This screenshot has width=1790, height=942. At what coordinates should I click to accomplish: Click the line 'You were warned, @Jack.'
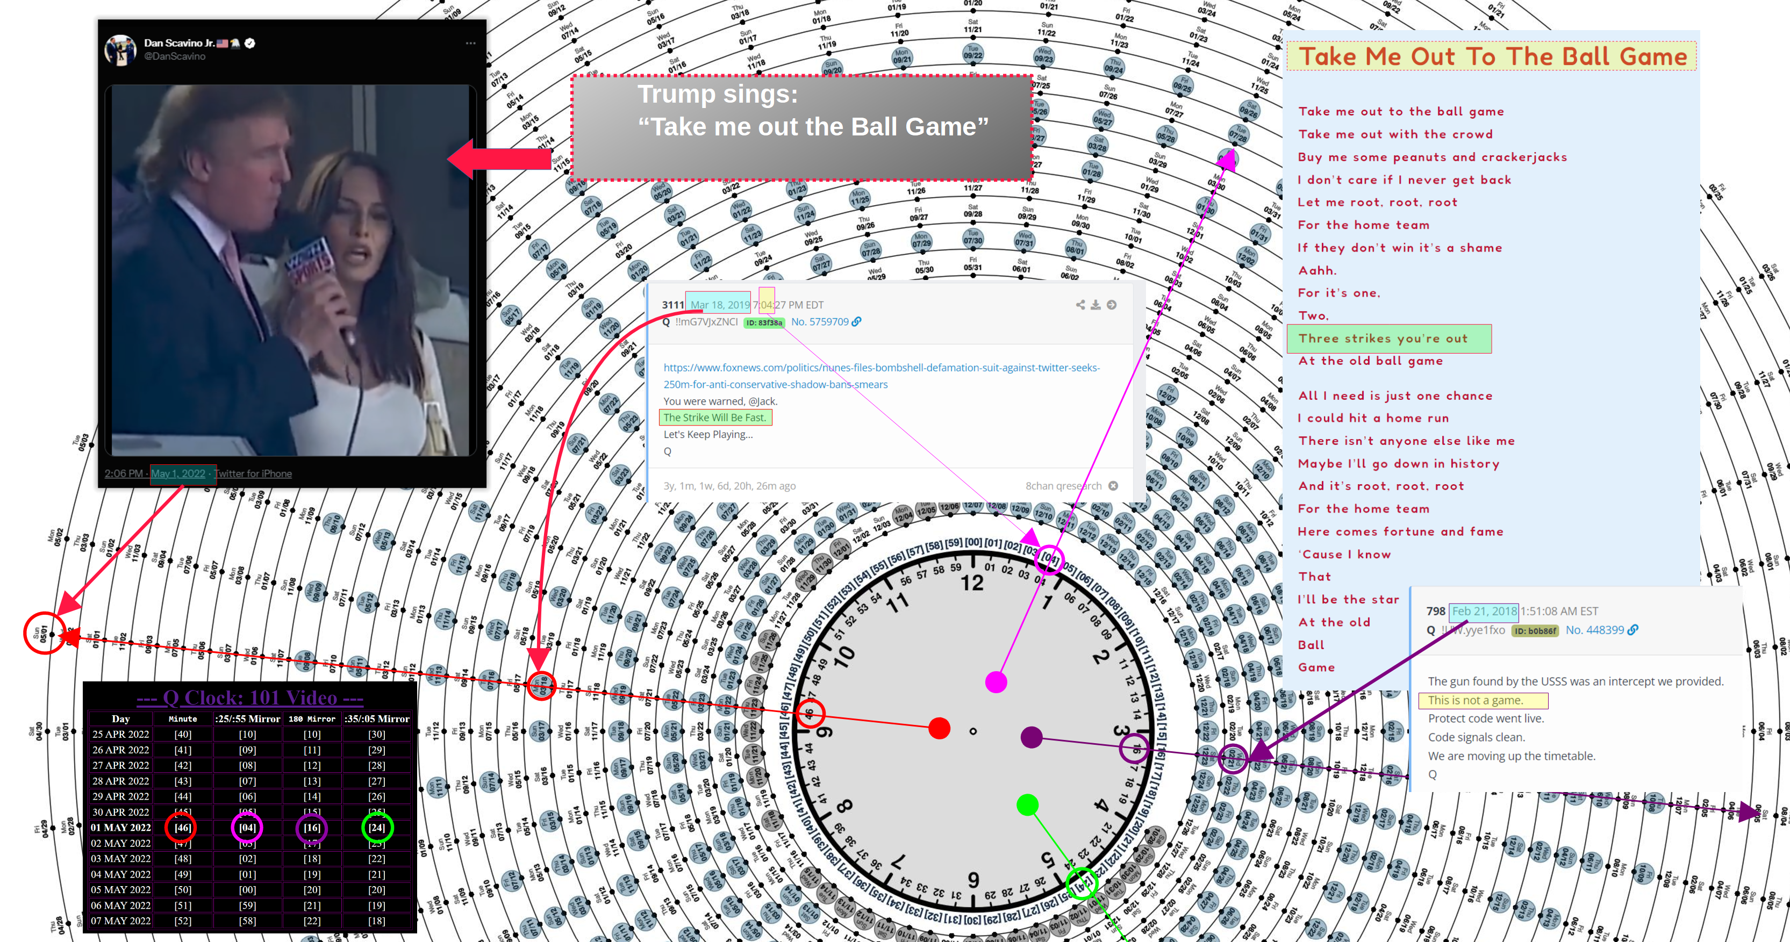(x=721, y=401)
